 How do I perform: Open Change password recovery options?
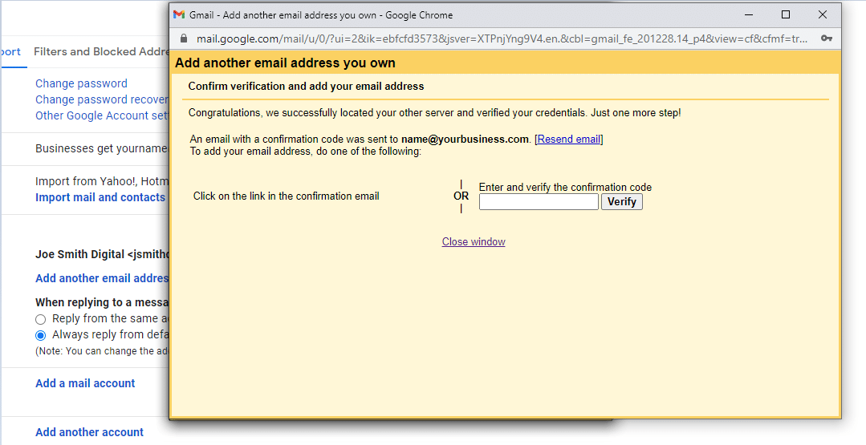tap(101, 99)
